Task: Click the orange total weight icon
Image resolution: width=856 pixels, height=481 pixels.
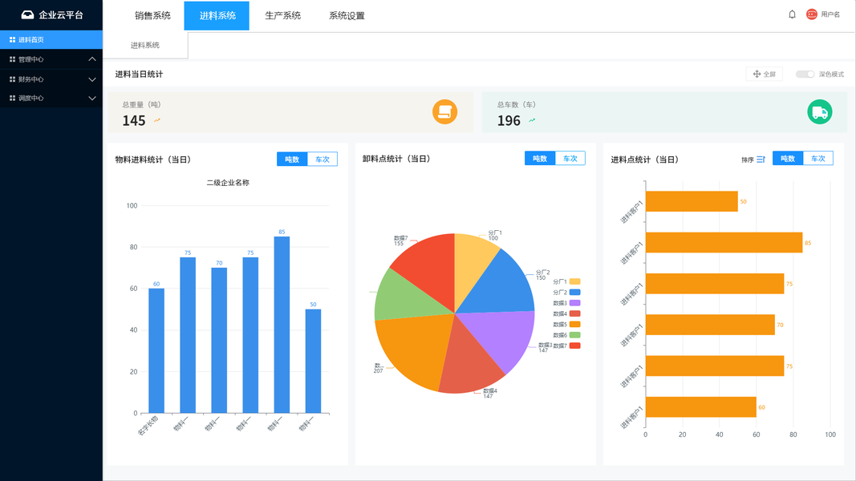Action: [445, 111]
